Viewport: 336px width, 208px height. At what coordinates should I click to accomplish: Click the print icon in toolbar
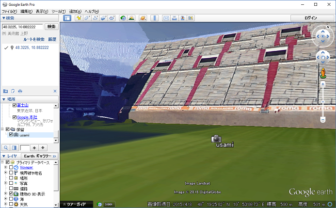pos(175,18)
